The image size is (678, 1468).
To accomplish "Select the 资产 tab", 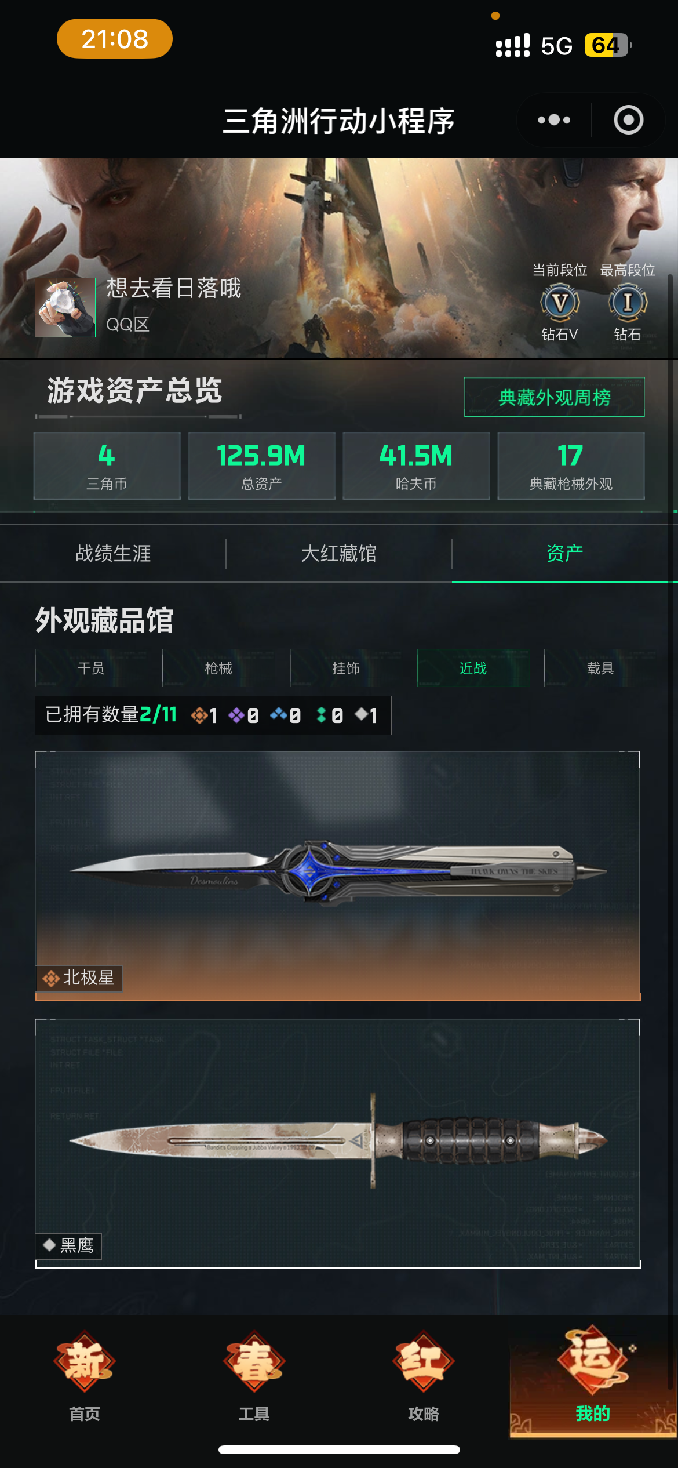I will coord(565,554).
